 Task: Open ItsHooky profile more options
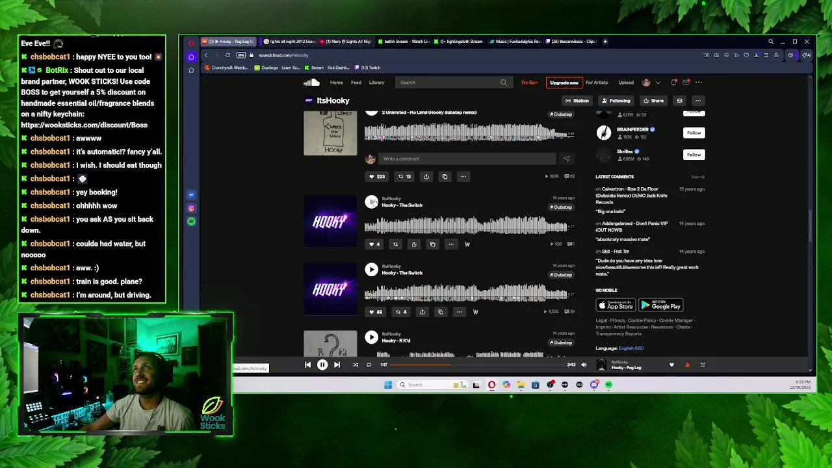pyautogui.click(x=697, y=101)
